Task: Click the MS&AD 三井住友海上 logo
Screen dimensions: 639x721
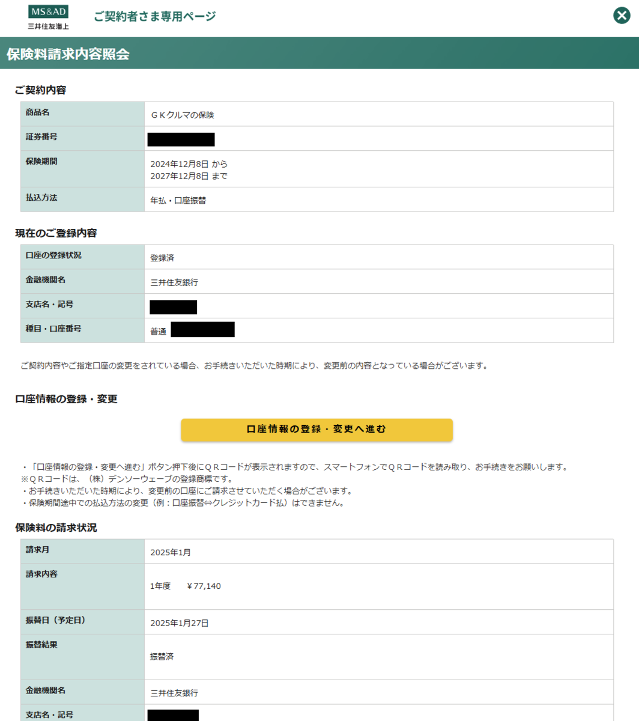Action: point(48,17)
